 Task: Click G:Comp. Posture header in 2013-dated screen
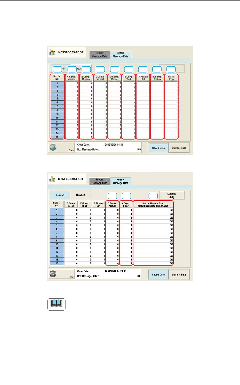point(157,78)
